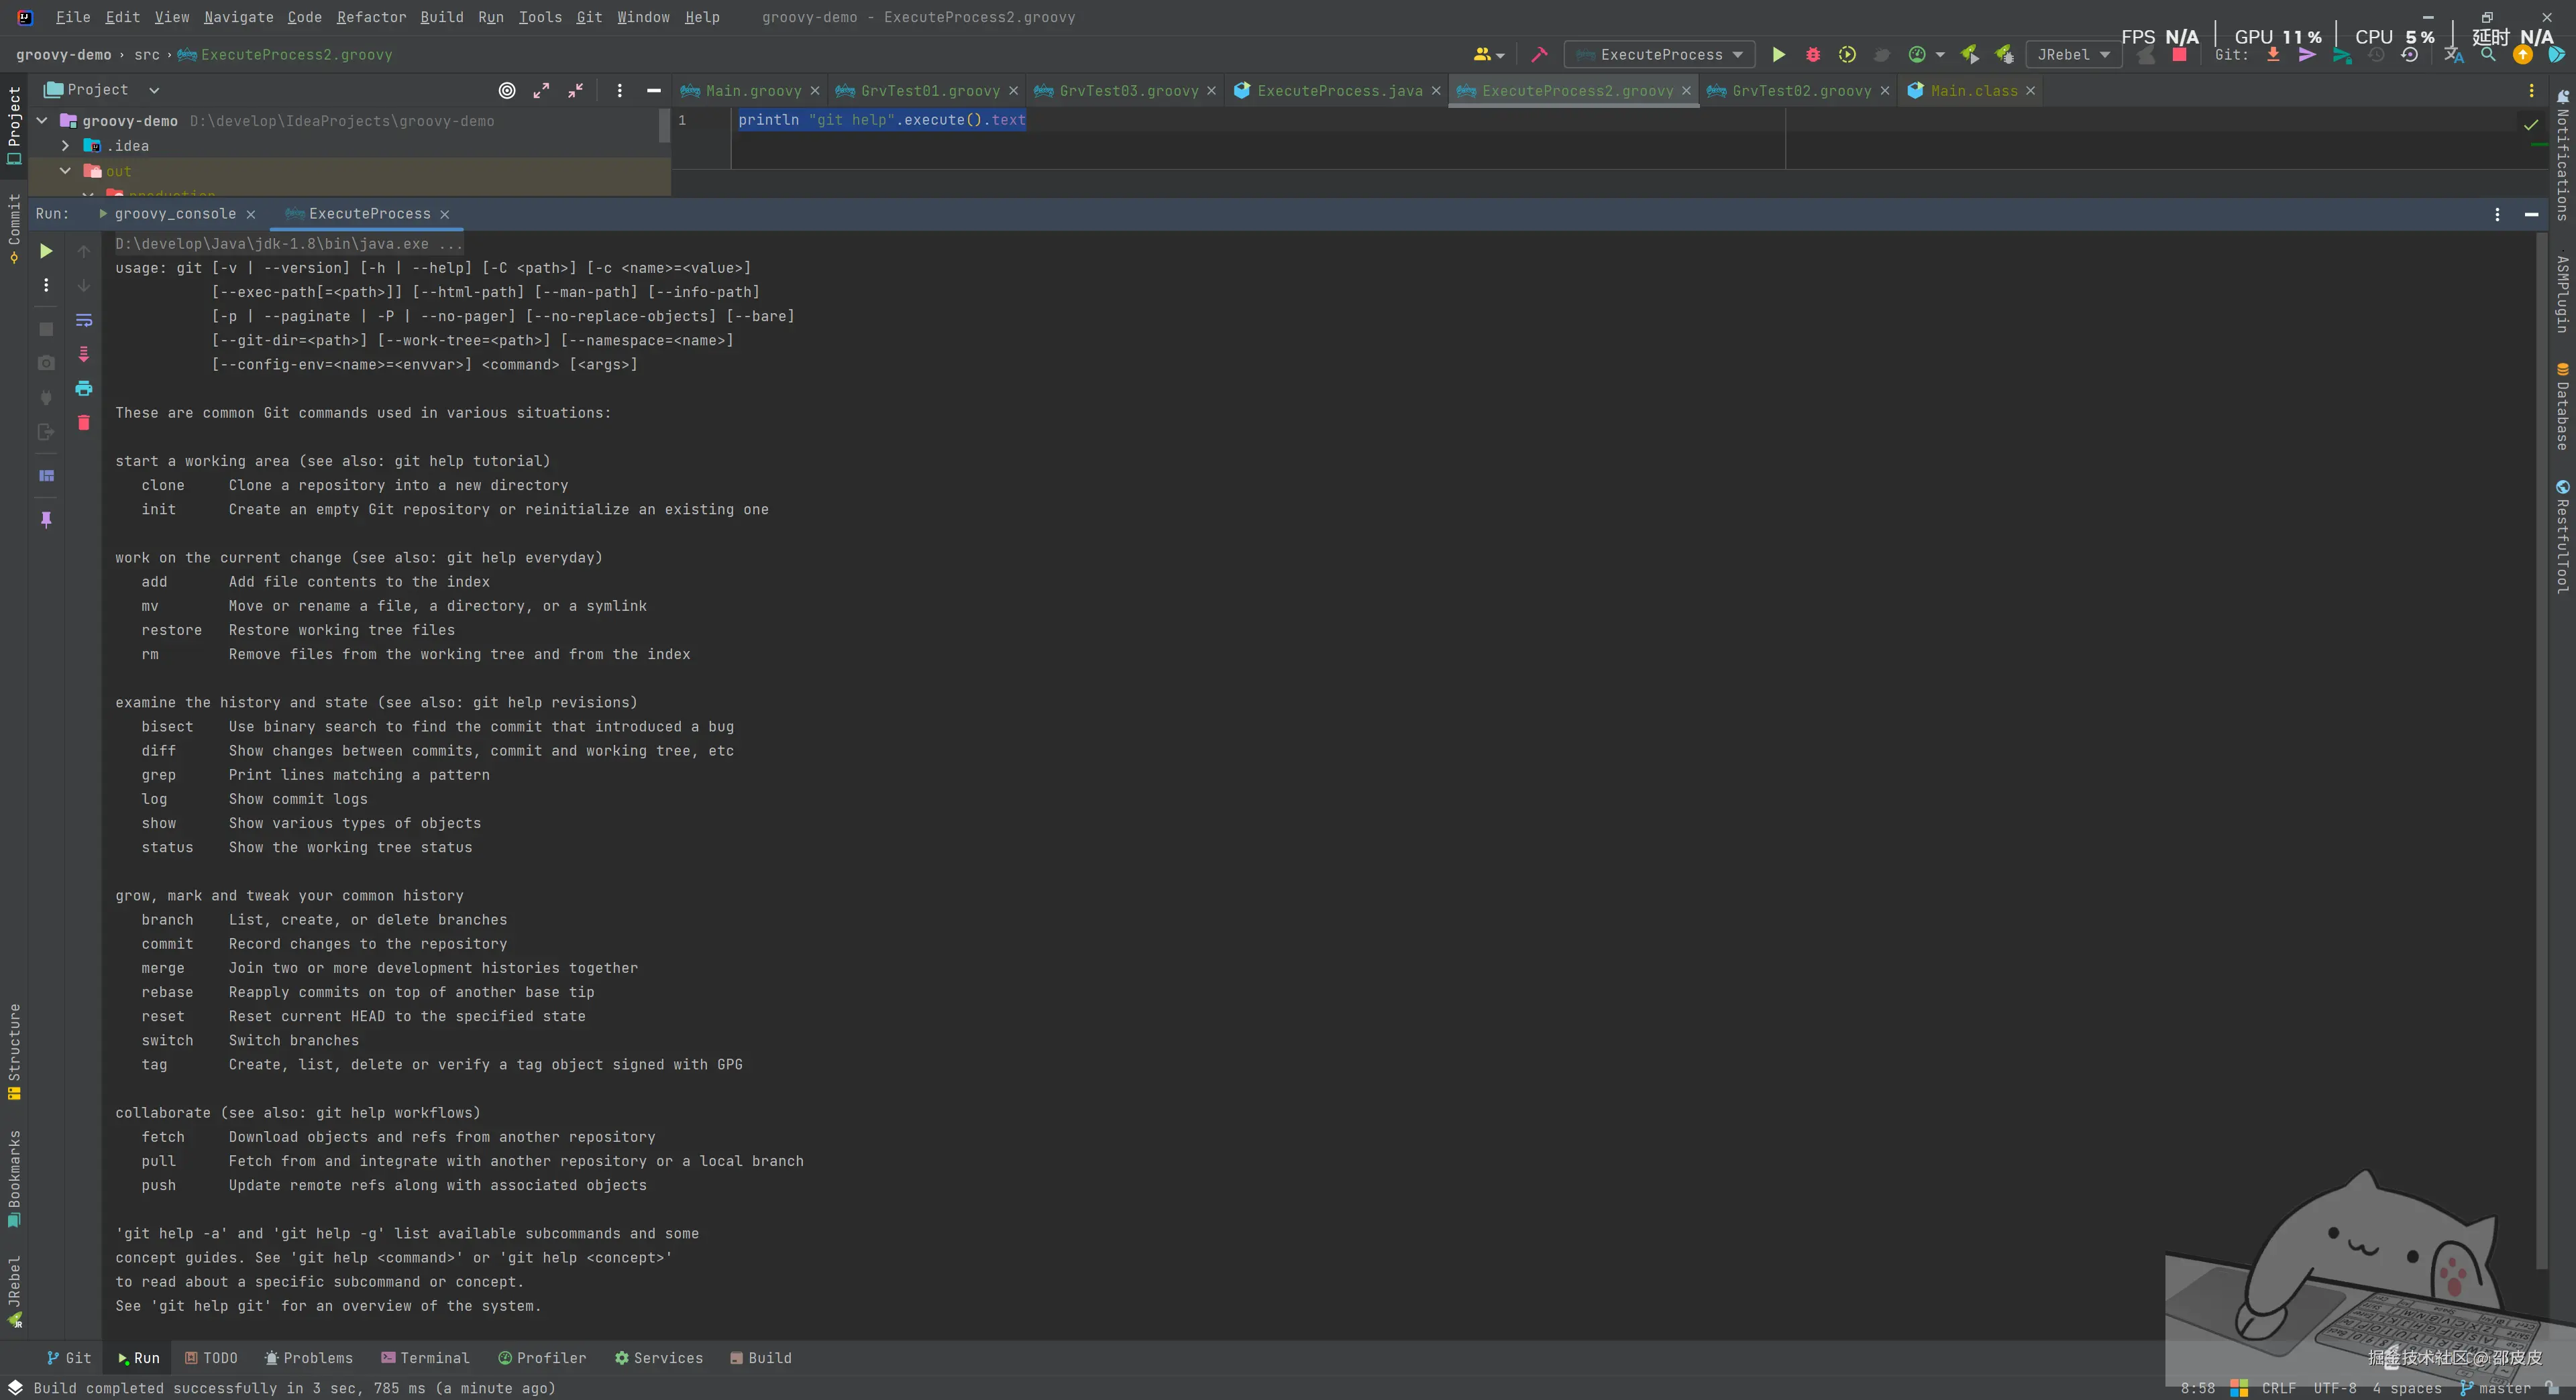Clear console output with trash icon
Screen dimensions: 2576x1400
pos(84,422)
